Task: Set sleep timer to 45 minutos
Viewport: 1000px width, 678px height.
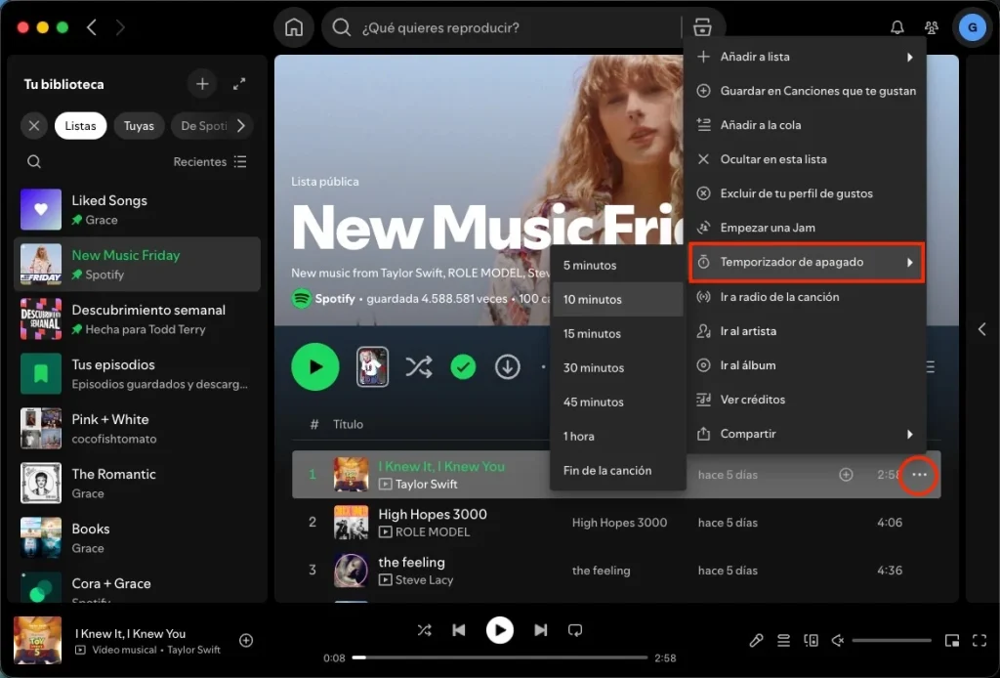Action: click(618, 402)
